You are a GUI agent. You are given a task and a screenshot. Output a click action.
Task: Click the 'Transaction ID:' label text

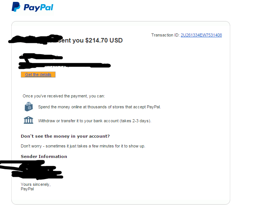pyautogui.click(x=165, y=35)
